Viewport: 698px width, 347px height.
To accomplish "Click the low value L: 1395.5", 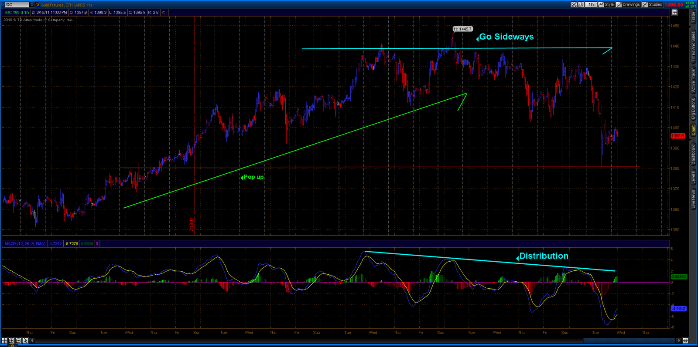I will click(x=117, y=13).
